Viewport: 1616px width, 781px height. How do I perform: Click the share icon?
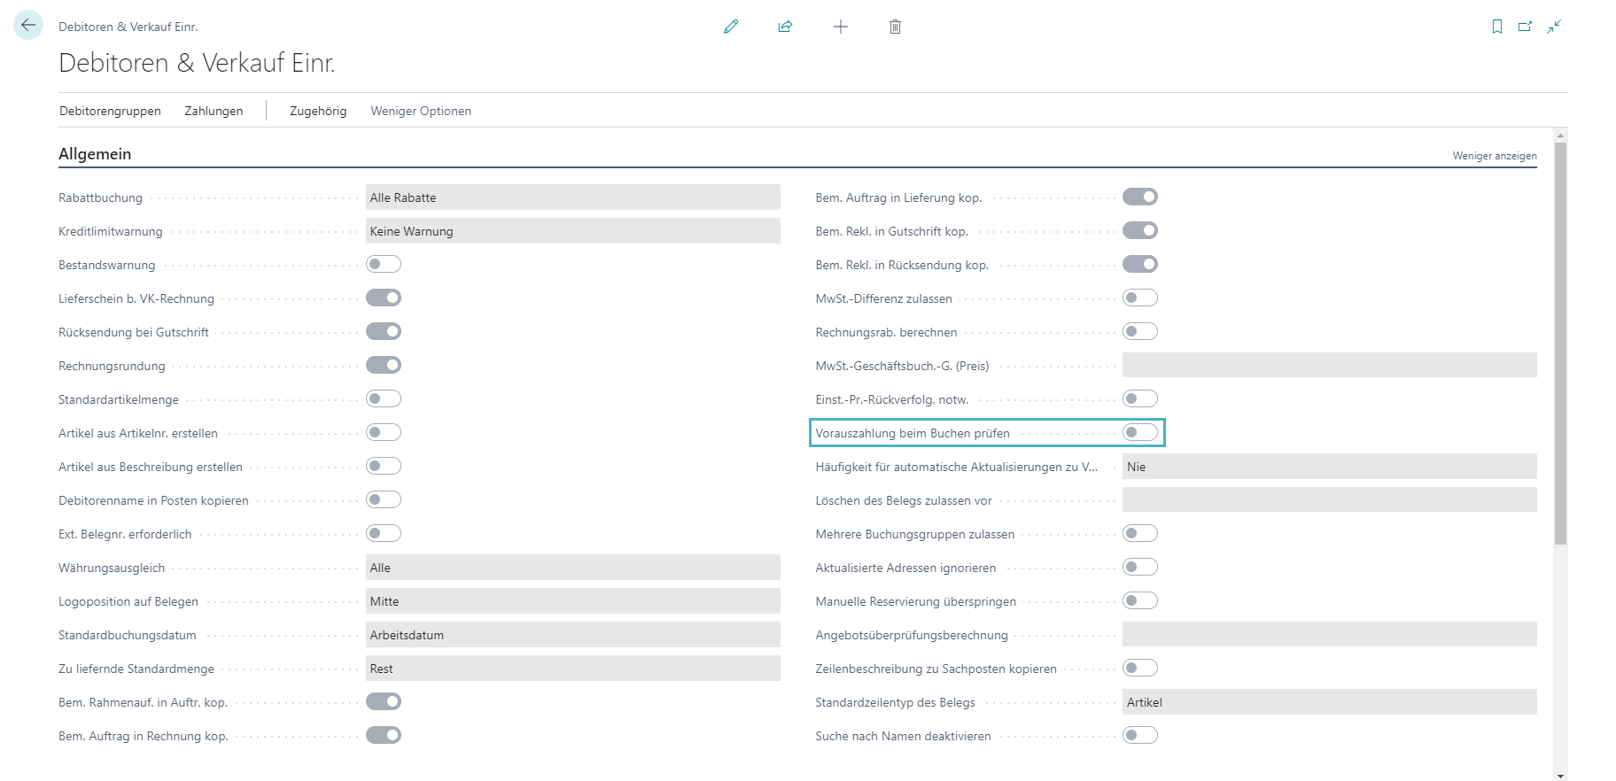[x=785, y=27]
